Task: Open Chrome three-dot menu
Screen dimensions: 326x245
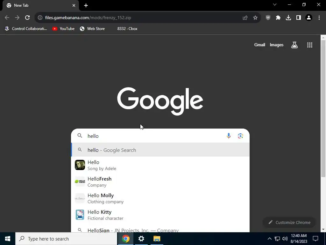Action: 319,18
